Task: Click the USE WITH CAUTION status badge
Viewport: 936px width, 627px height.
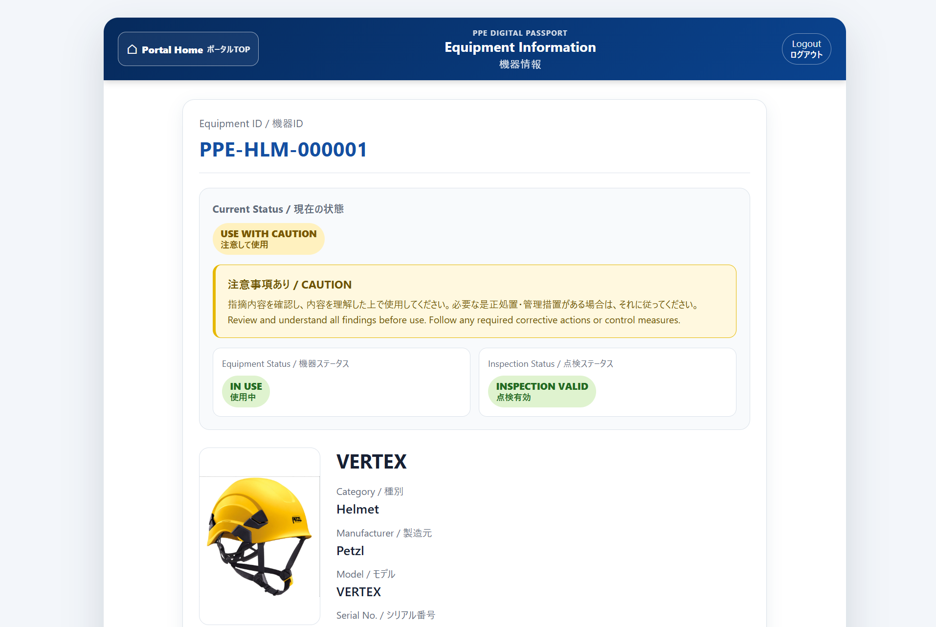Action: tap(268, 239)
